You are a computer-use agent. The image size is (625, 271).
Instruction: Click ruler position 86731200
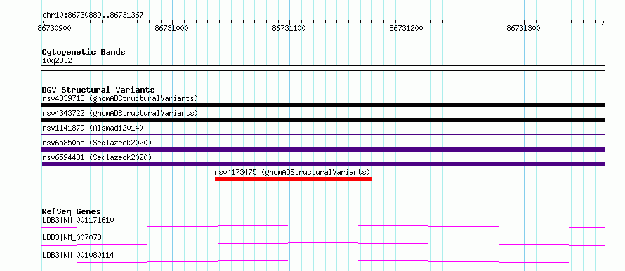click(x=406, y=28)
